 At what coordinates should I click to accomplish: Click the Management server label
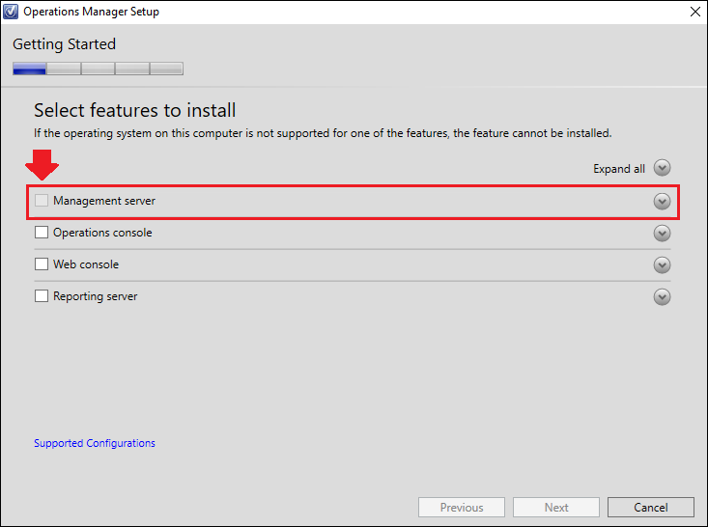point(104,201)
